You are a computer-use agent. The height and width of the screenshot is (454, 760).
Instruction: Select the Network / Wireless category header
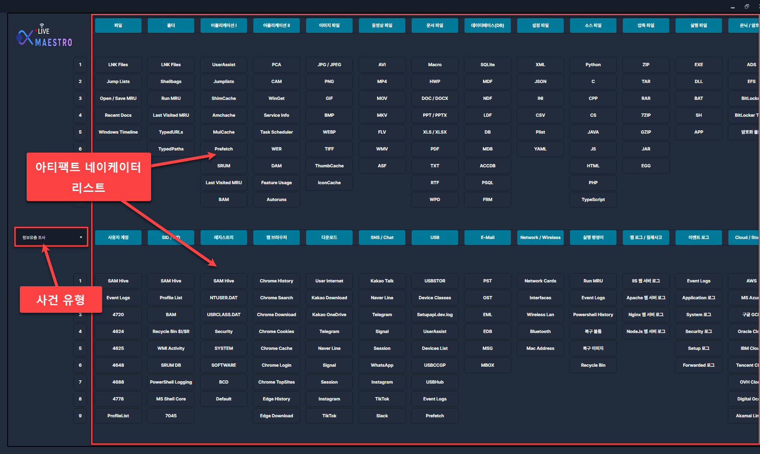(540, 238)
